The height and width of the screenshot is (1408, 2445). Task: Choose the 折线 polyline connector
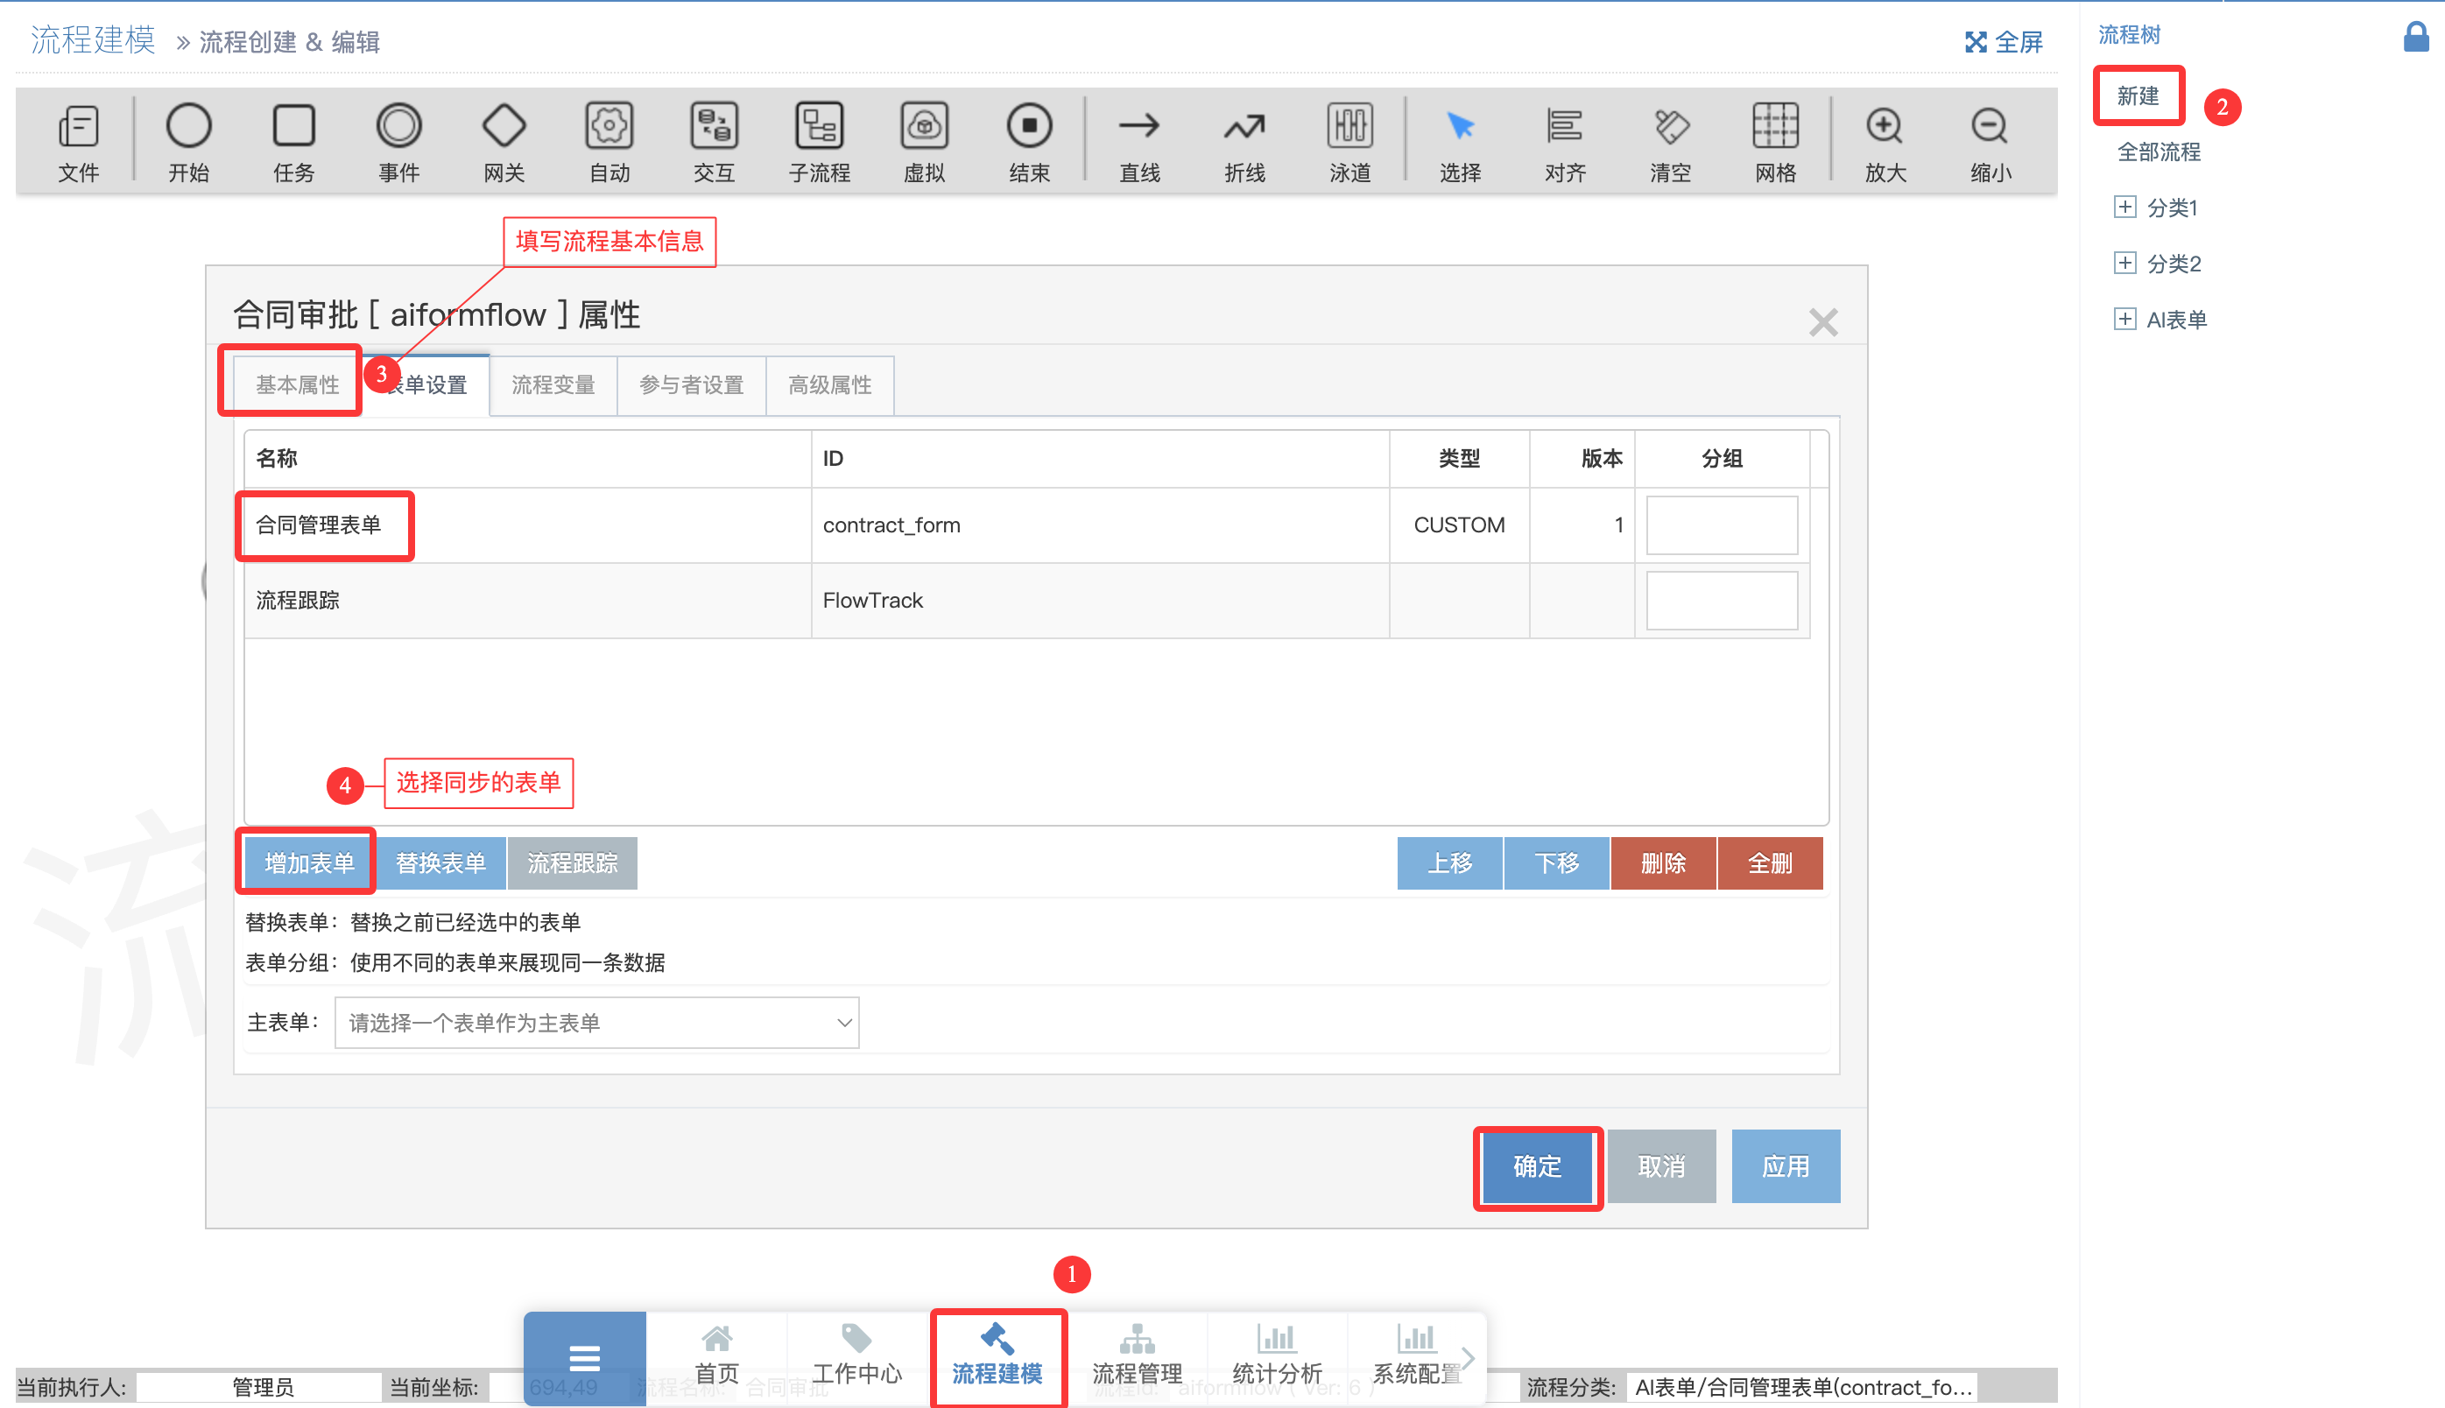coord(1244,143)
